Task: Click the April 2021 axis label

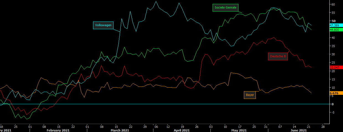Action: [181, 130]
